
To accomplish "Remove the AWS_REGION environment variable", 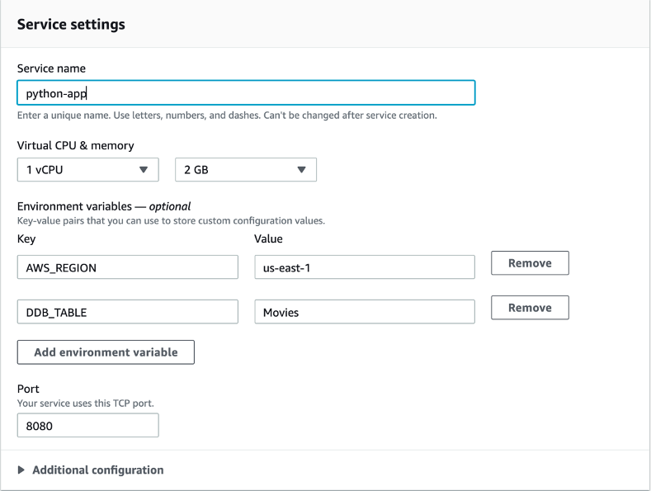I will point(530,263).
